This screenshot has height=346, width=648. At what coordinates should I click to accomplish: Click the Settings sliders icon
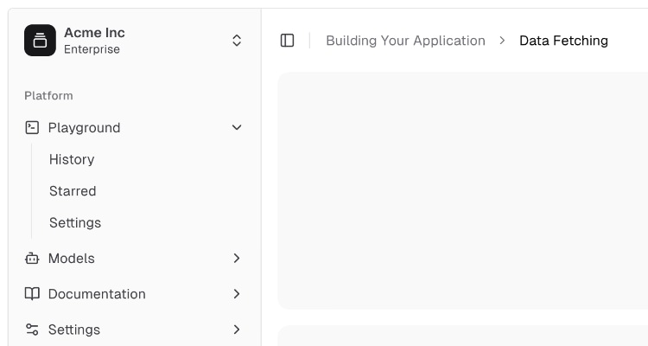tap(32, 330)
